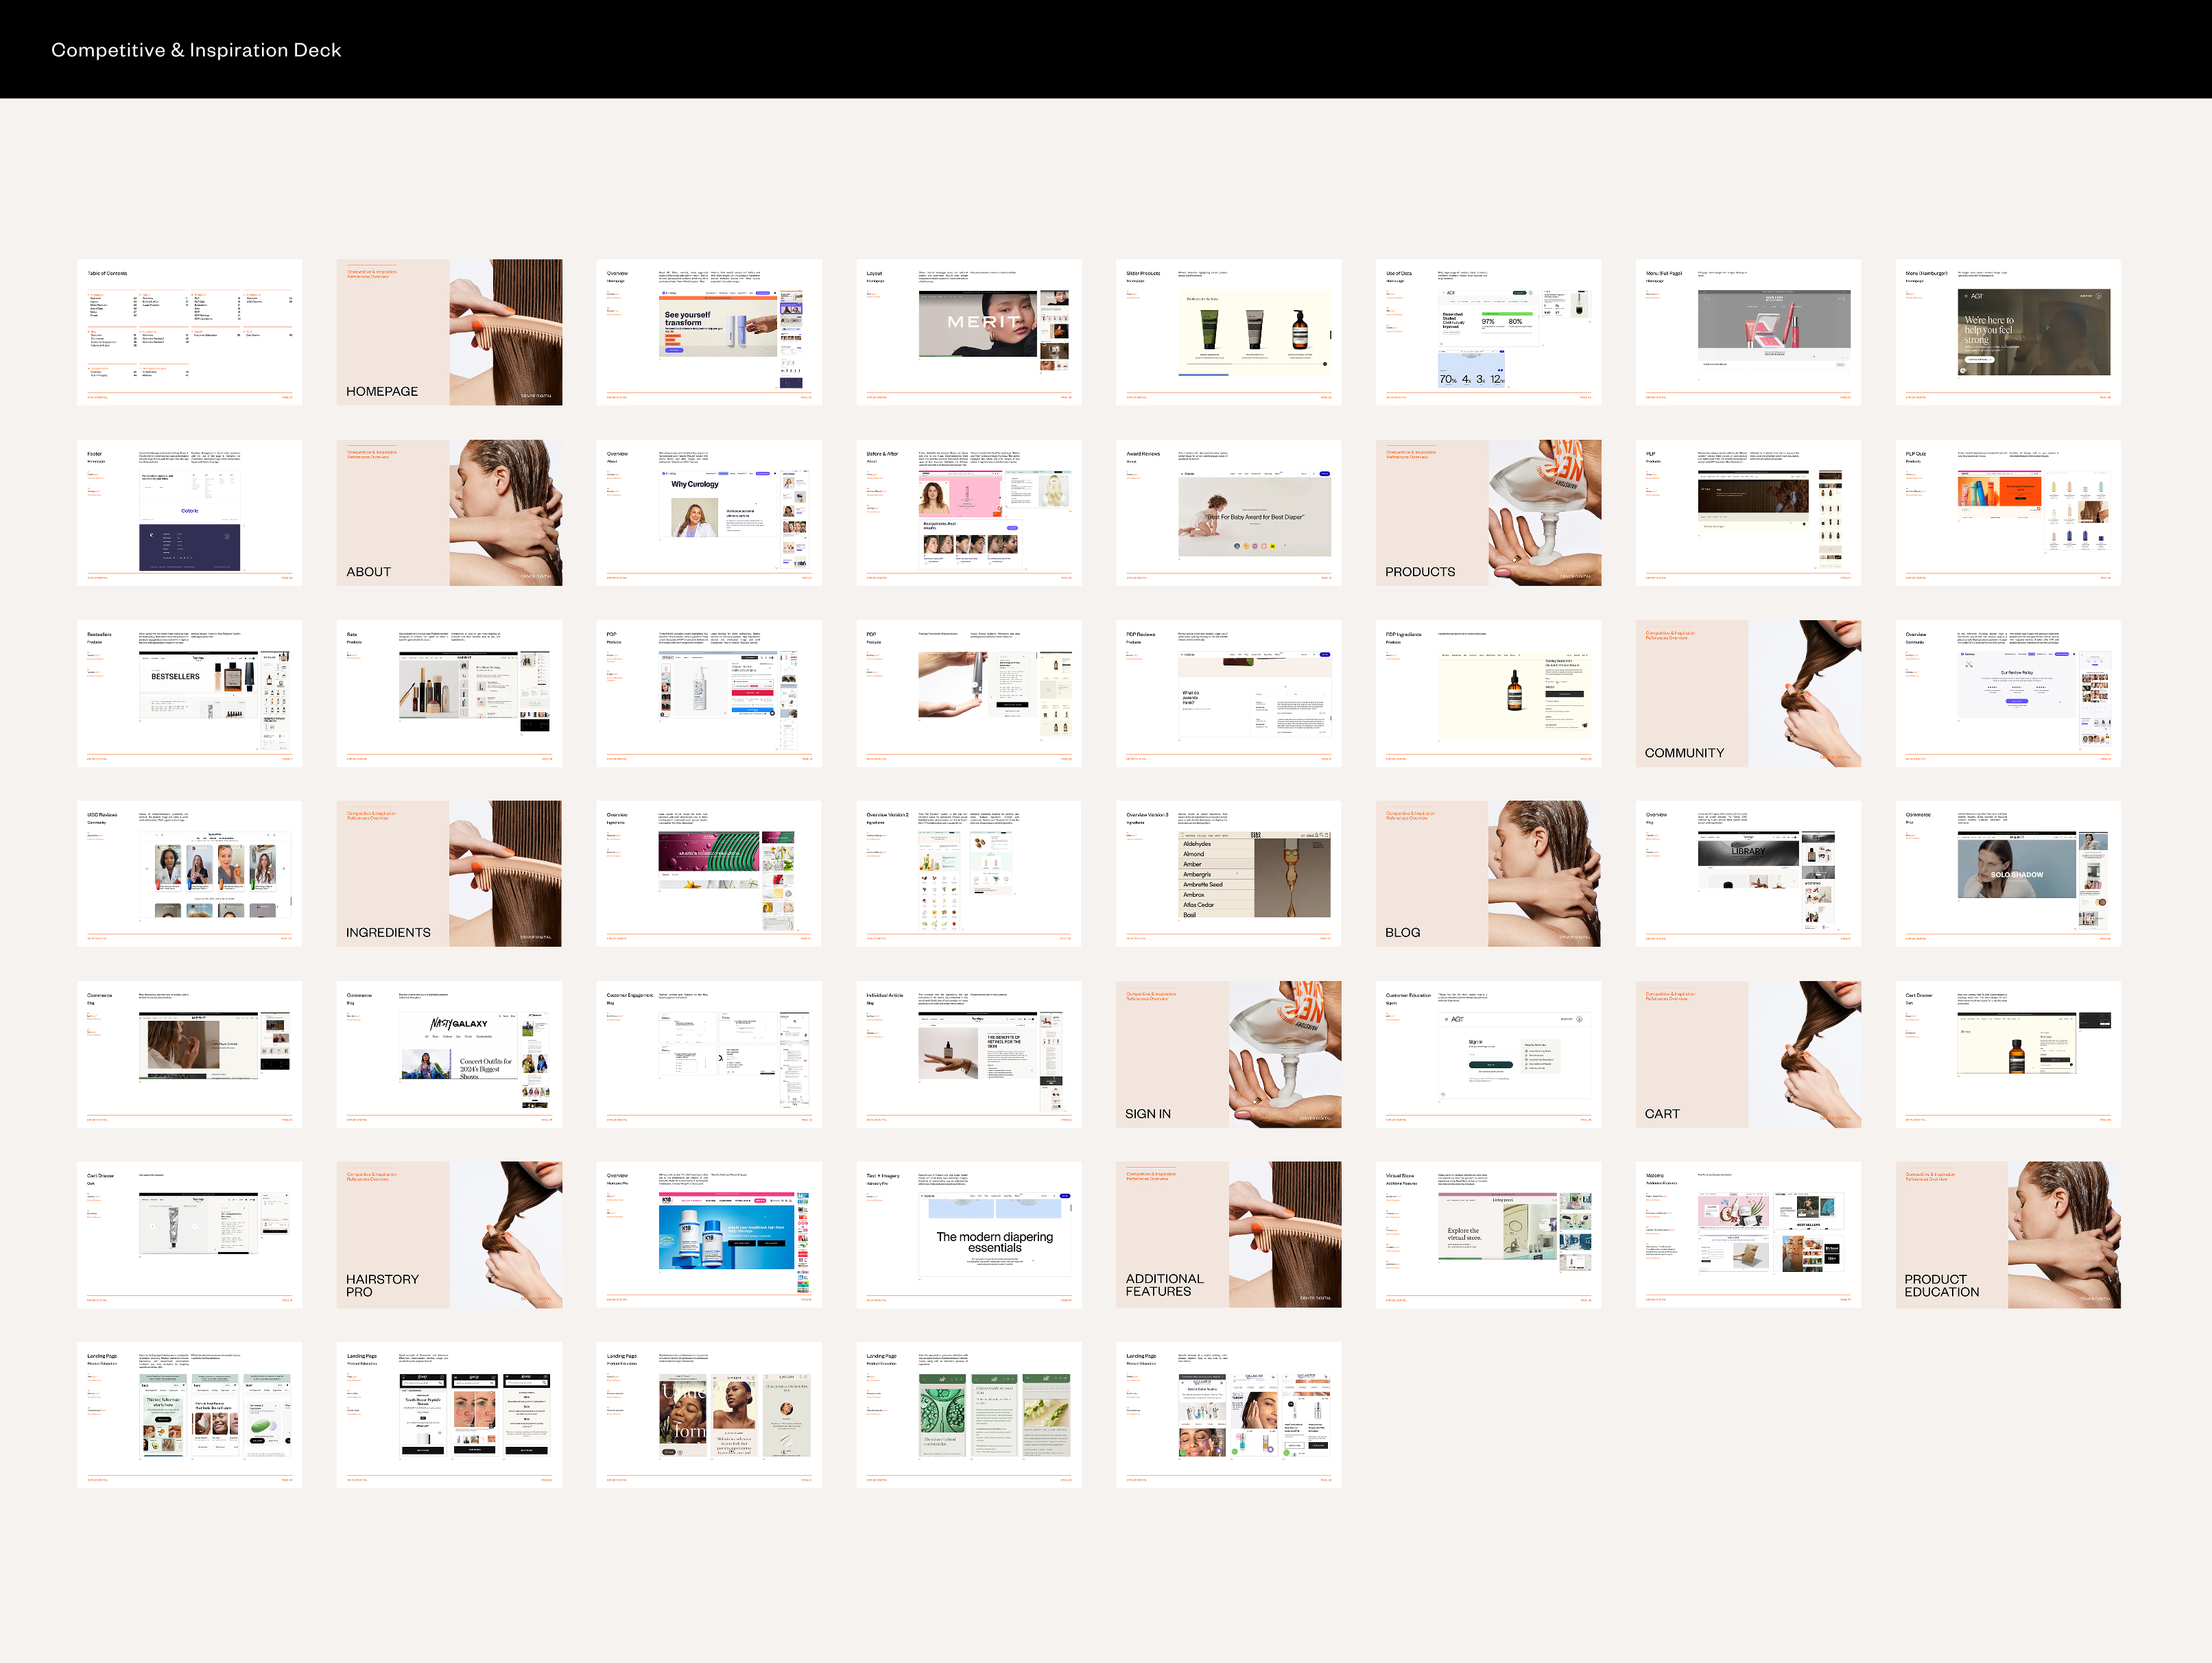Select the PRODUCT EDUCATION divider slide
The image size is (2212, 1663).
pyautogui.click(x=2007, y=1234)
